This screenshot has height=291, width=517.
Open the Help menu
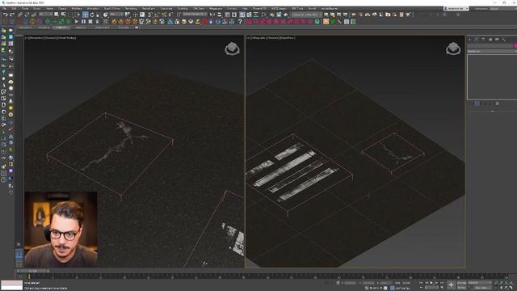245,9
